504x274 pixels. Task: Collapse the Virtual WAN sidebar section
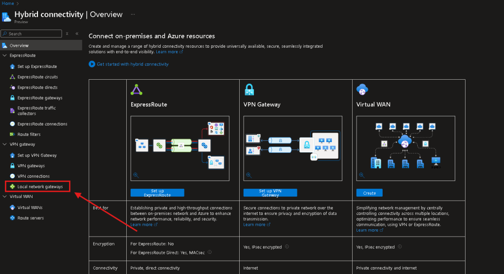pos(5,196)
